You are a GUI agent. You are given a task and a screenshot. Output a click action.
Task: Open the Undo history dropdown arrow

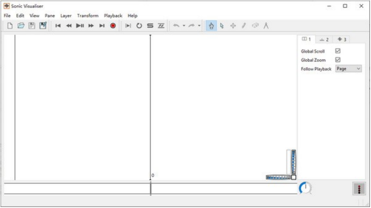[x=184, y=26]
